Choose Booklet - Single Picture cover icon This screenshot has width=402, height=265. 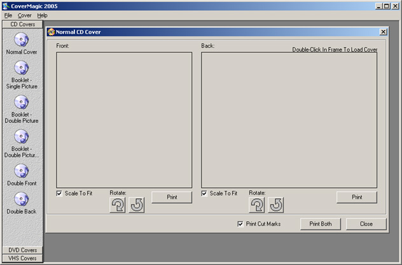point(21,68)
